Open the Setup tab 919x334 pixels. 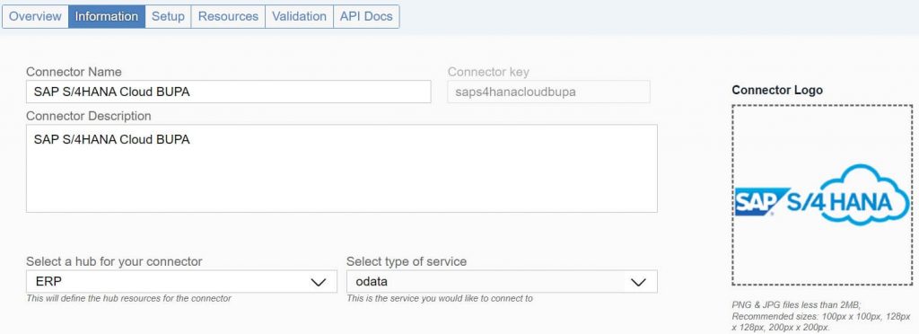tap(168, 16)
